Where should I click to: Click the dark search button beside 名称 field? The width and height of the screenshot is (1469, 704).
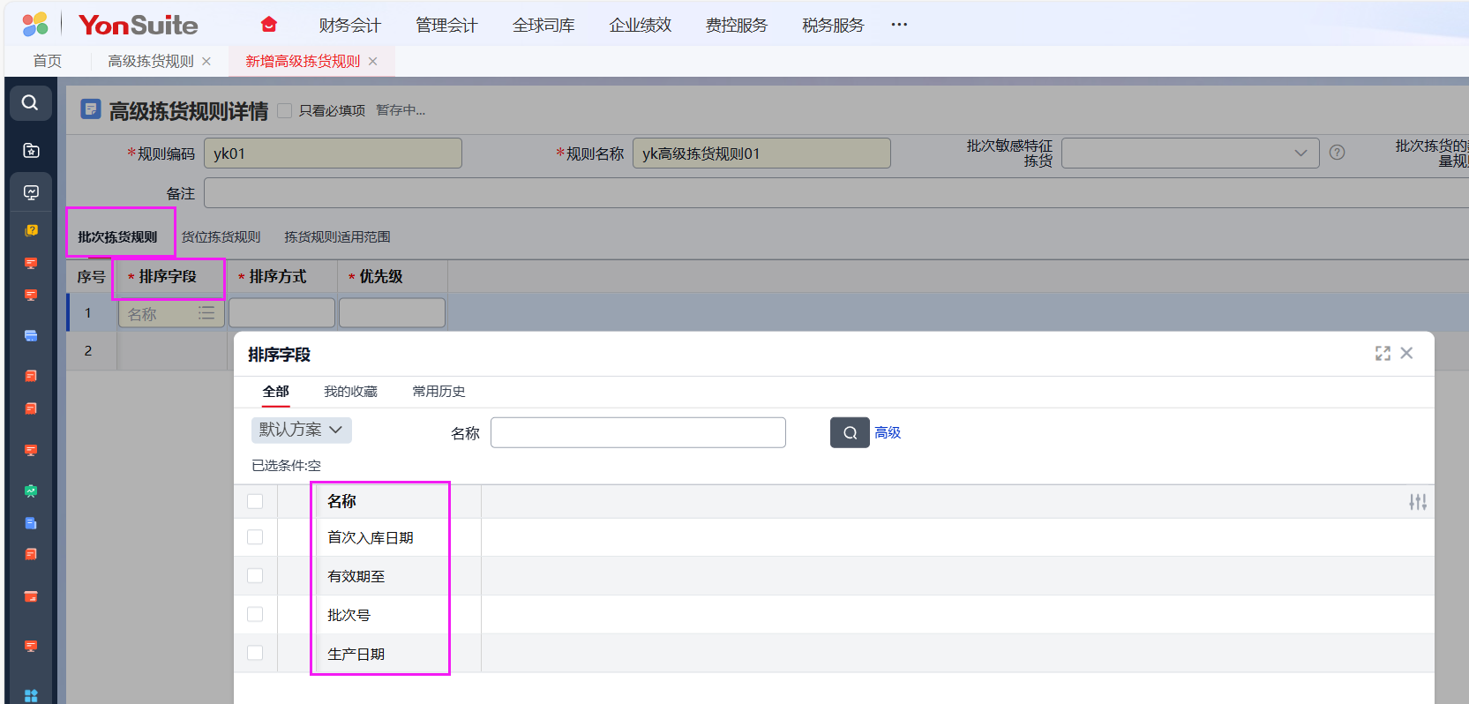(849, 432)
